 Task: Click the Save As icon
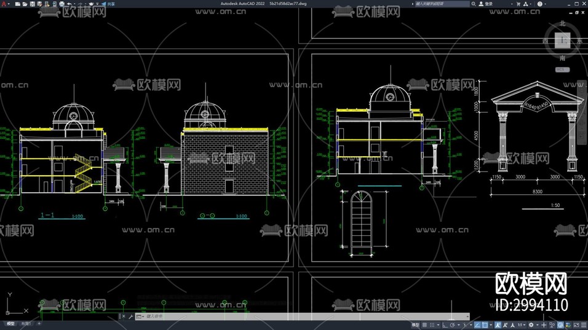pyautogui.click(x=39, y=4)
